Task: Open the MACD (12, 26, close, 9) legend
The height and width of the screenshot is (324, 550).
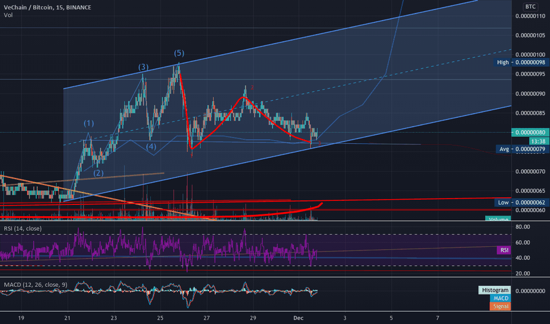Action: point(35,285)
